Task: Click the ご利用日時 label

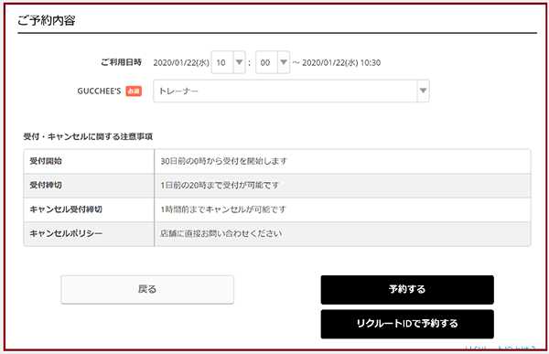Action: tap(121, 62)
